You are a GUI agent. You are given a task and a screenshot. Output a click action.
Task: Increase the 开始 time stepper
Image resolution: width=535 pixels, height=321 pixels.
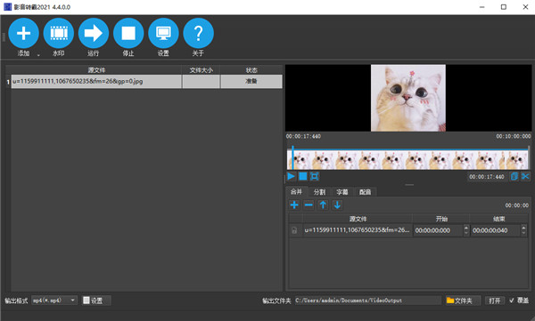(466, 228)
